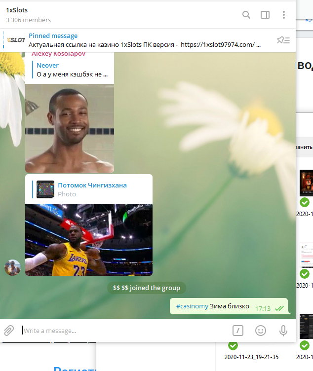Open the emoji smiley picker

261,331
